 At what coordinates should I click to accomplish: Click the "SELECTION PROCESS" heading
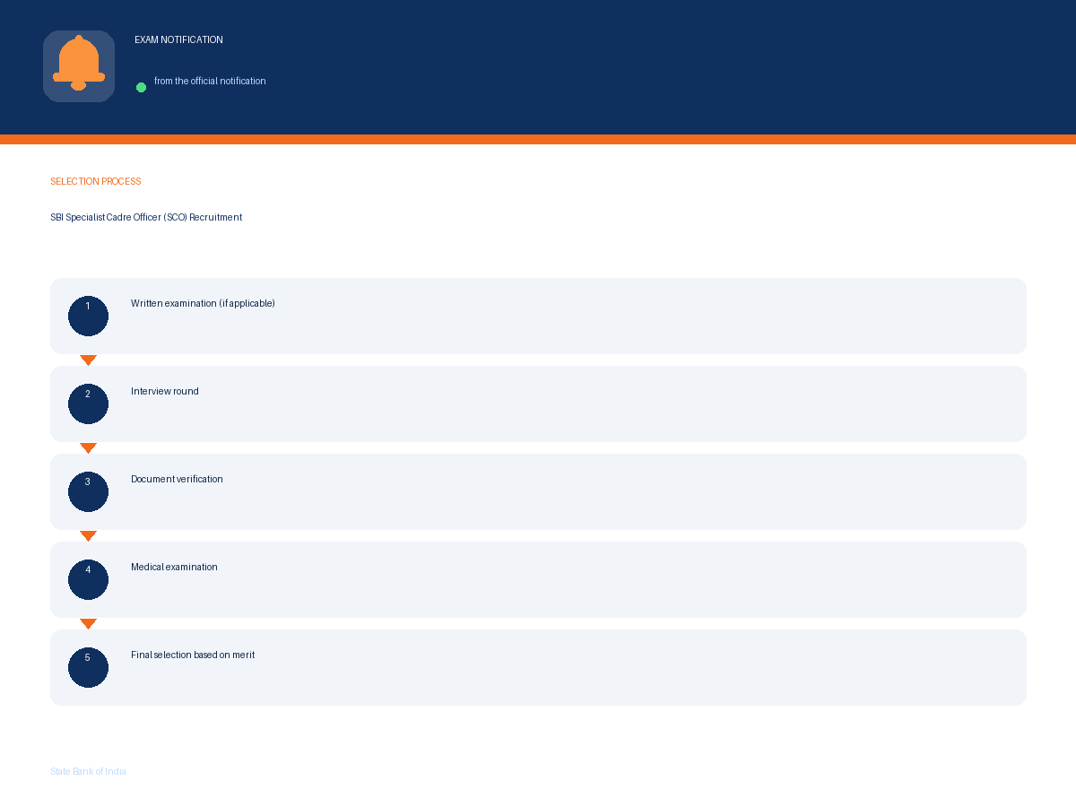click(x=96, y=181)
